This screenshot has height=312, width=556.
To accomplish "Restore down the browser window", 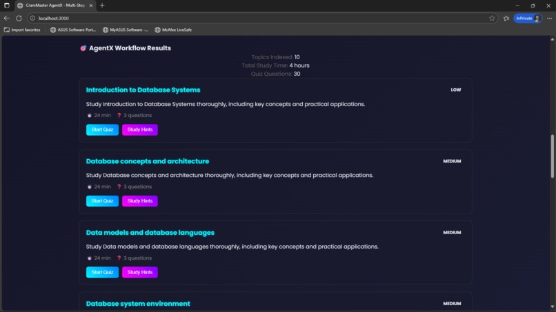I will coord(533,6).
